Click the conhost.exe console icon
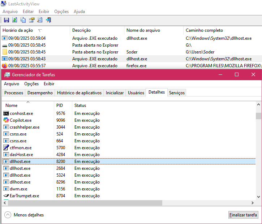Image resolution: width=262 pixels, height=224 pixels. tap(6, 113)
